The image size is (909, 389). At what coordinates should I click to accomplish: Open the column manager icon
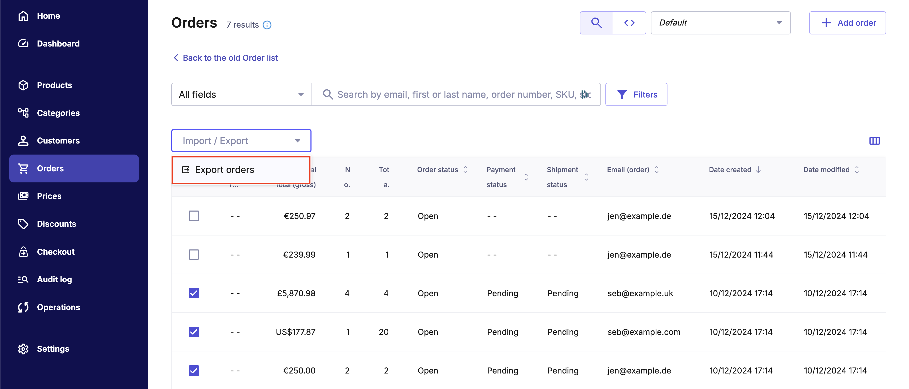[874, 141]
